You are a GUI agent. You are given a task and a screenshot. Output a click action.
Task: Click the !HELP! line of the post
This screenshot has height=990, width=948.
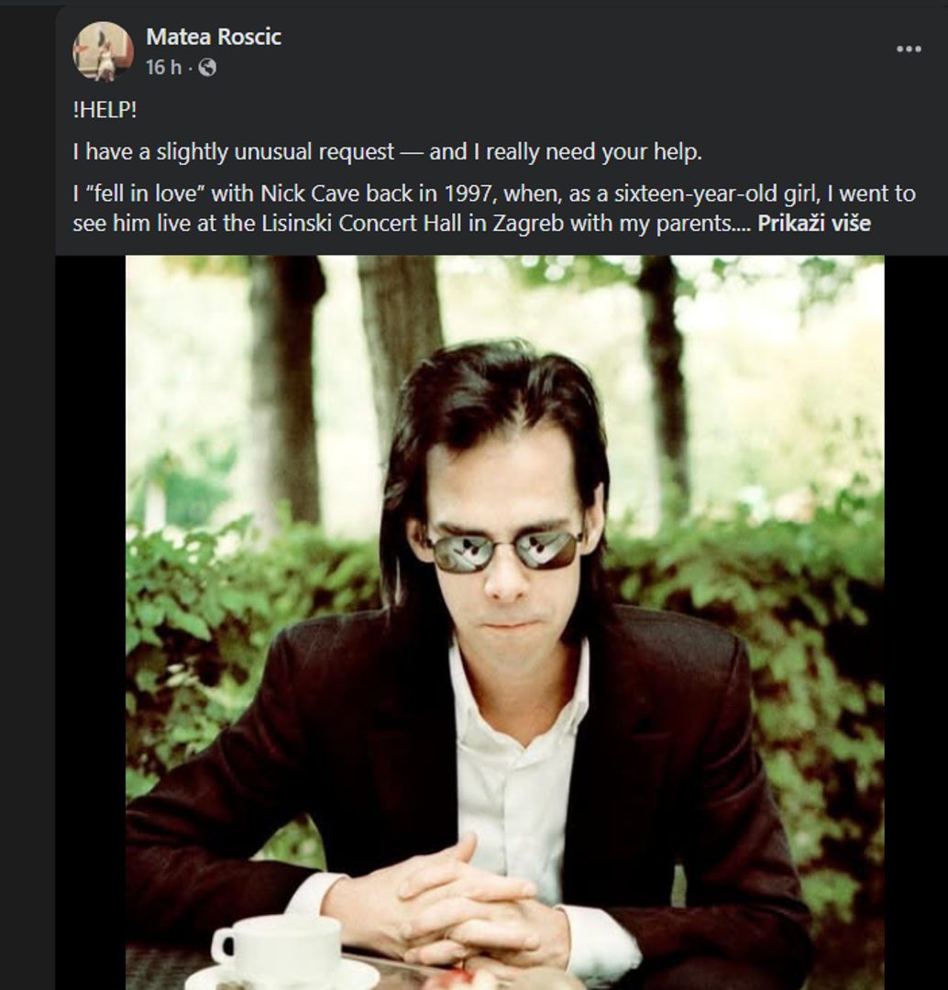pos(105,110)
